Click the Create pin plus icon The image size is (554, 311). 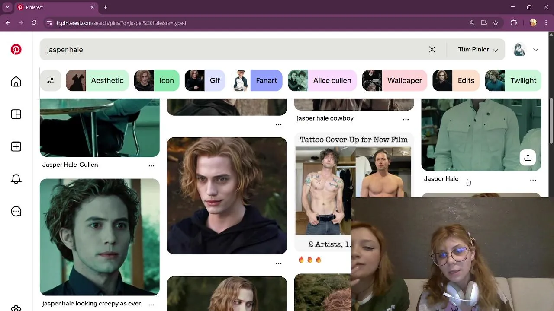[16, 147]
